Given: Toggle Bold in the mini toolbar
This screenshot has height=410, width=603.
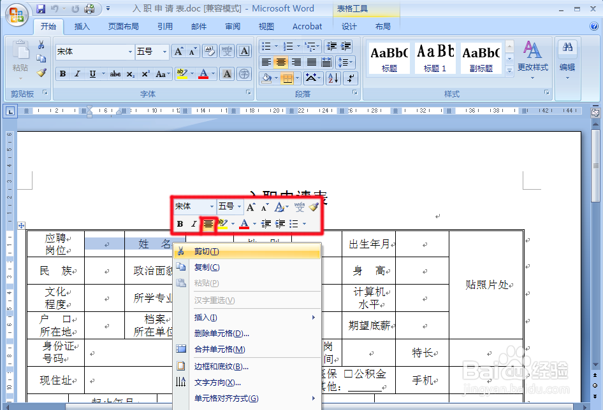Looking at the screenshot, I should pyautogui.click(x=180, y=223).
